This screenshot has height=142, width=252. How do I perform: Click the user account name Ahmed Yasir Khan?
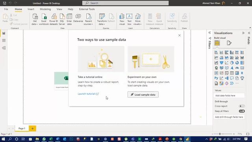tap(211, 3)
